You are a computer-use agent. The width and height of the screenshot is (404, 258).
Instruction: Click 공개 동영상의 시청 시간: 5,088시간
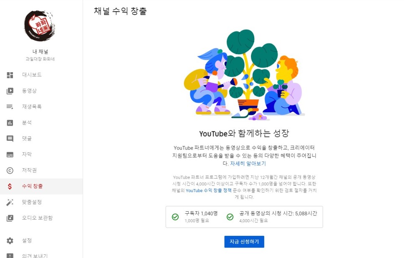(x=278, y=213)
